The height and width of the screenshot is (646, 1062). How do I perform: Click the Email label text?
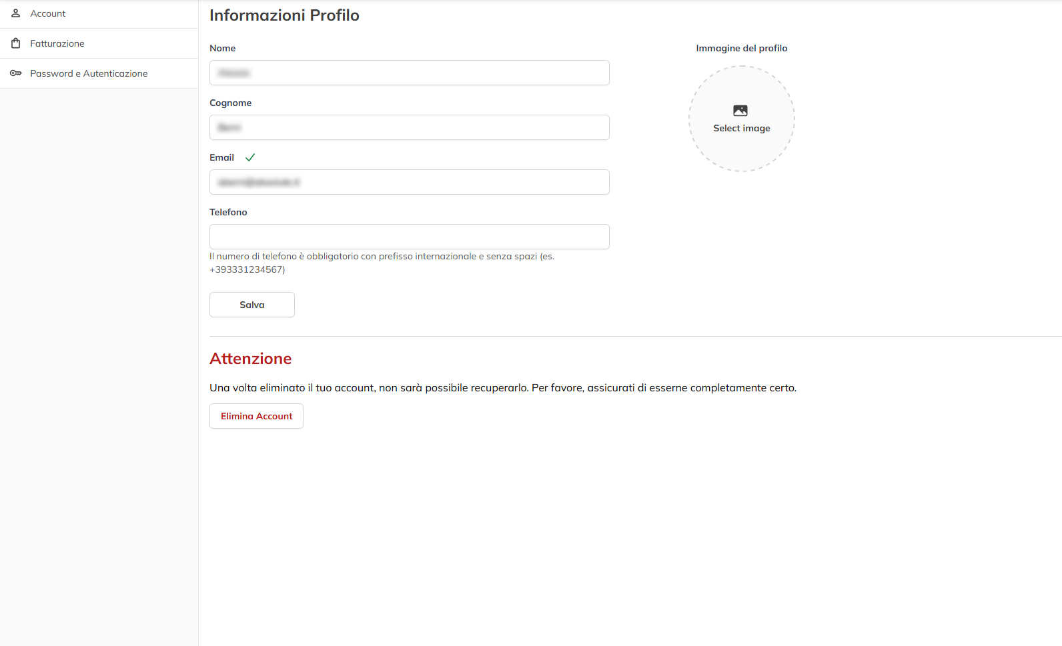tap(221, 157)
